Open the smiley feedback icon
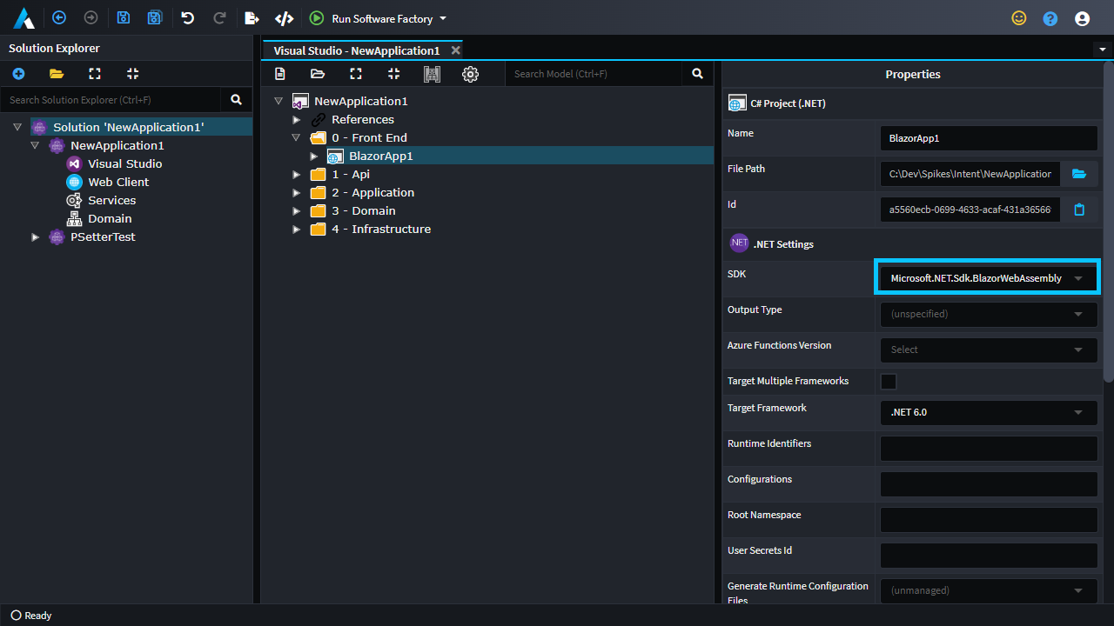This screenshot has height=626, width=1114. point(1018,18)
